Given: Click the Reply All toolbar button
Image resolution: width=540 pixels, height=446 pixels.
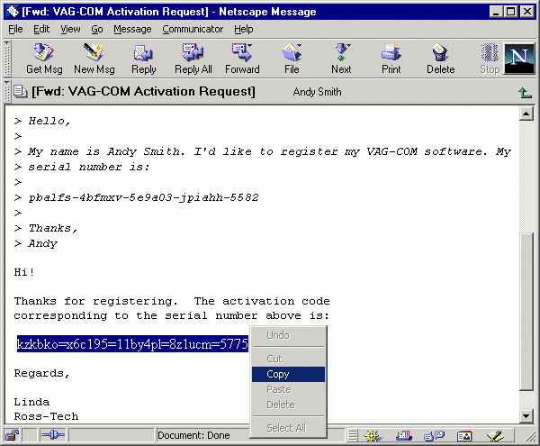Looking at the screenshot, I should [x=193, y=58].
